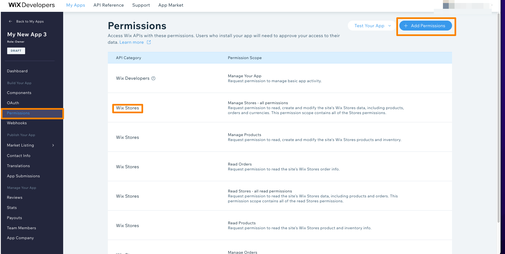Open App Market in the top navigation
505x254 pixels.
pyautogui.click(x=171, y=5)
